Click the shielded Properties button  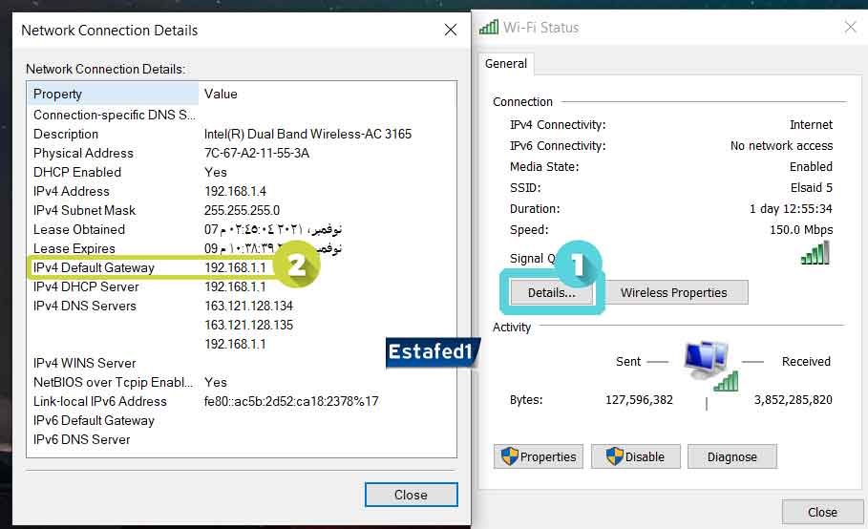539,456
